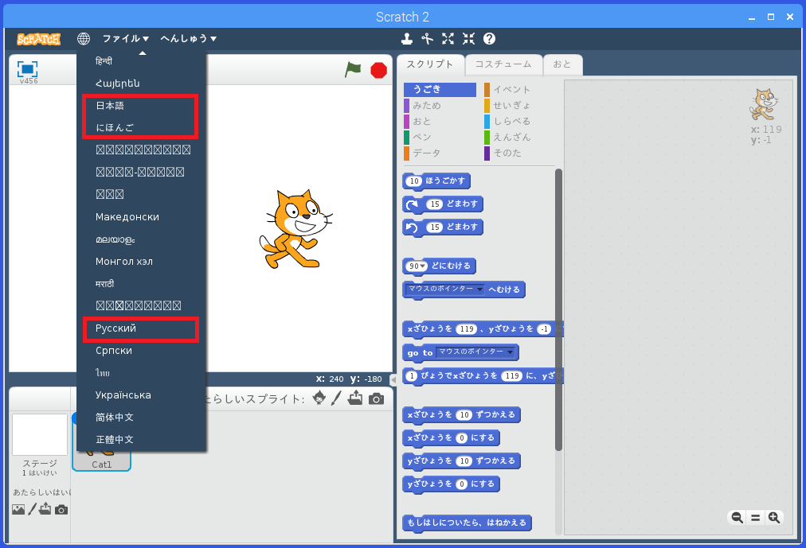The image size is (806, 548).
Task: Paint a new backdrop icon
Action: [x=33, y=509]
